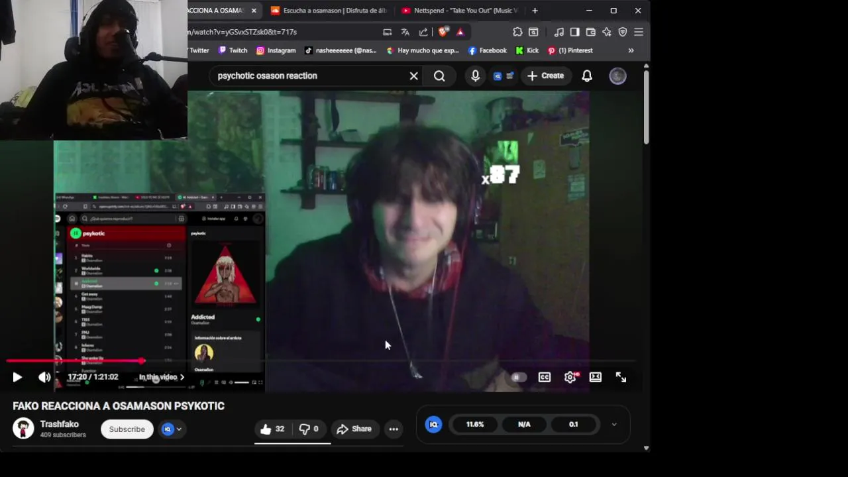Toggle the browser sidebar panel
This screenshot has width=848, height=477.
coord(575,32)
